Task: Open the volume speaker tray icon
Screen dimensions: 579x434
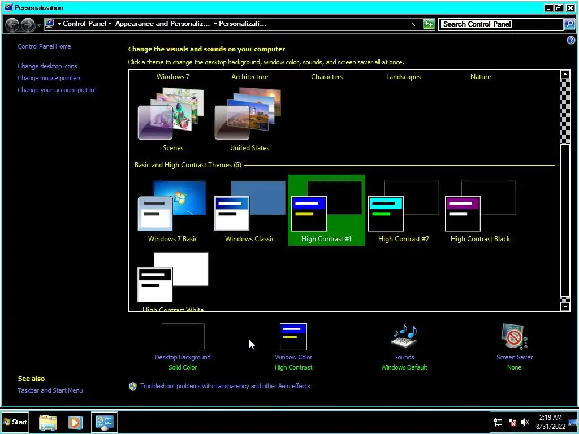Action: tap(525, 422)
